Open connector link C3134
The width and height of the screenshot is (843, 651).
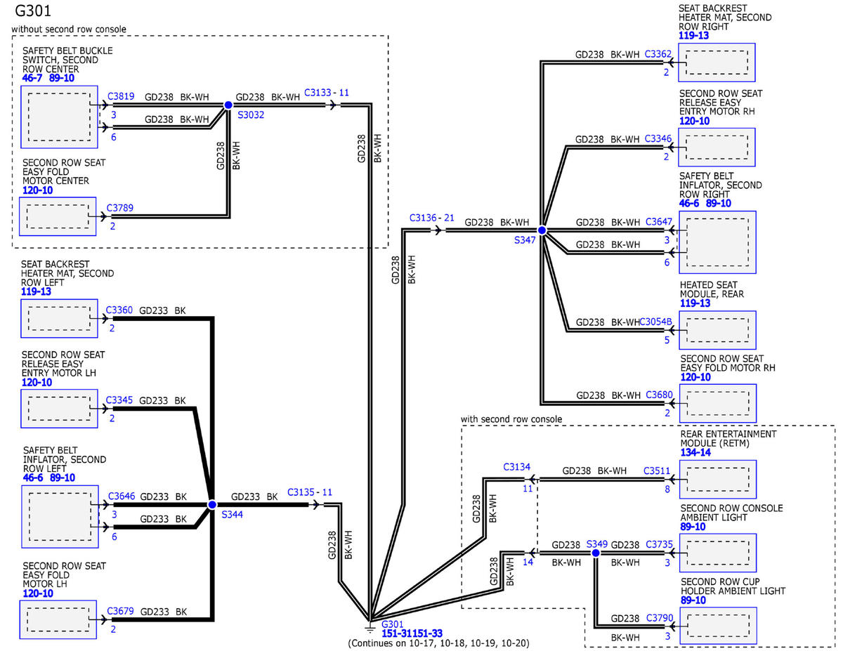point(517,466)
